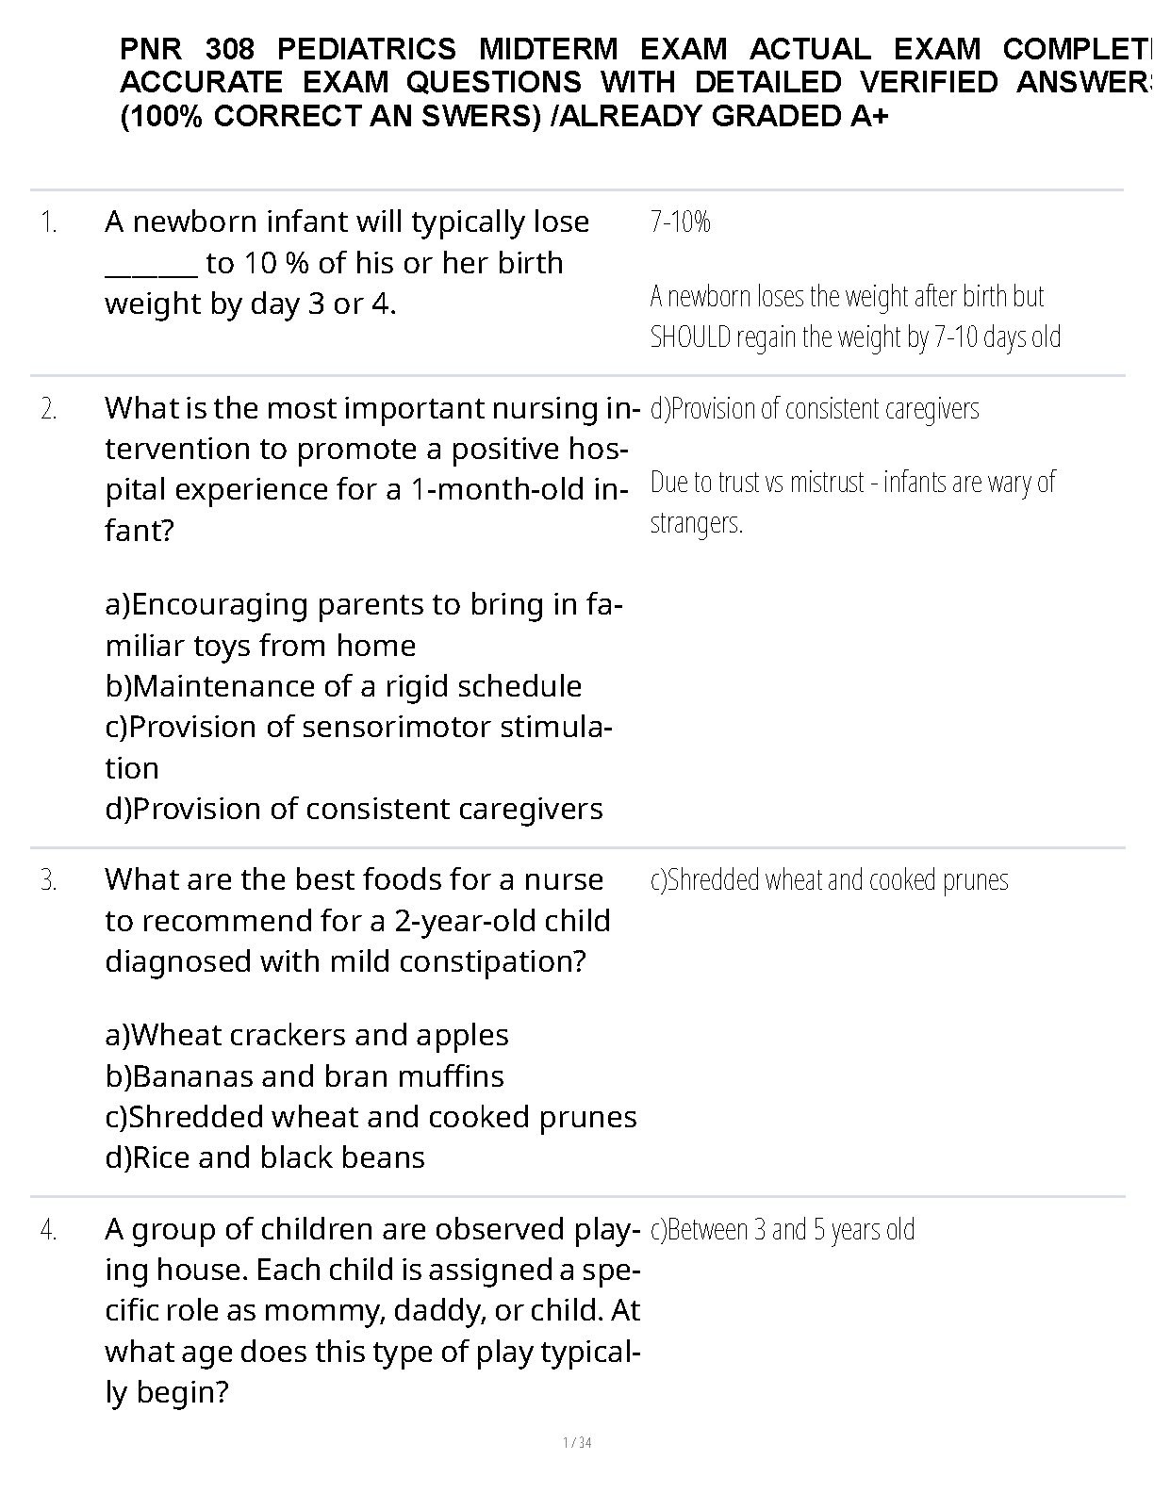Screen dimensions: 1154x1493
Task: Select option b) Maintenance of a rigid schedule
Action: (343, 686)
